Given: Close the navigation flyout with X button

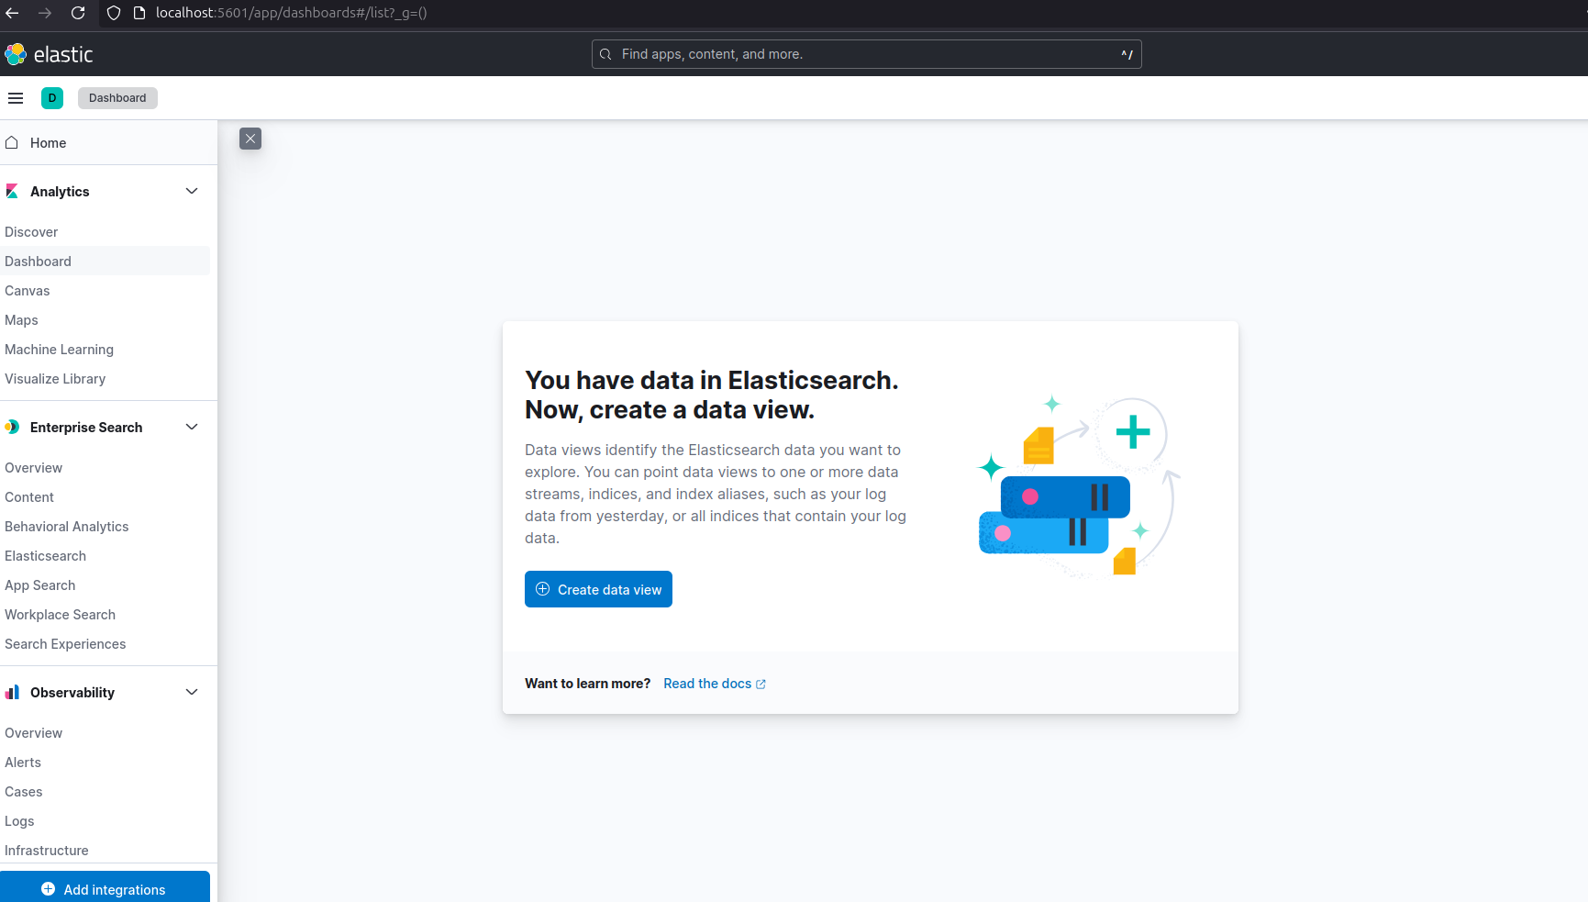Looking at the screenshot, I should 250,139.
